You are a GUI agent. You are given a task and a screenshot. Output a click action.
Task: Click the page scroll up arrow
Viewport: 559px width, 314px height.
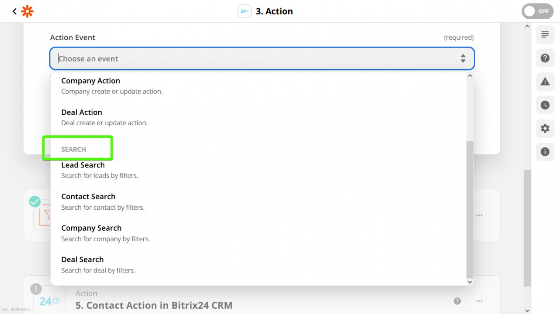527,27
